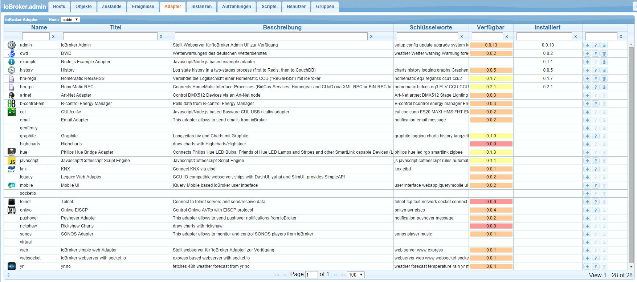Open the help link for the admin adapter
The image size is (637, 282).
pyautogui.click(x=596, y=45)
